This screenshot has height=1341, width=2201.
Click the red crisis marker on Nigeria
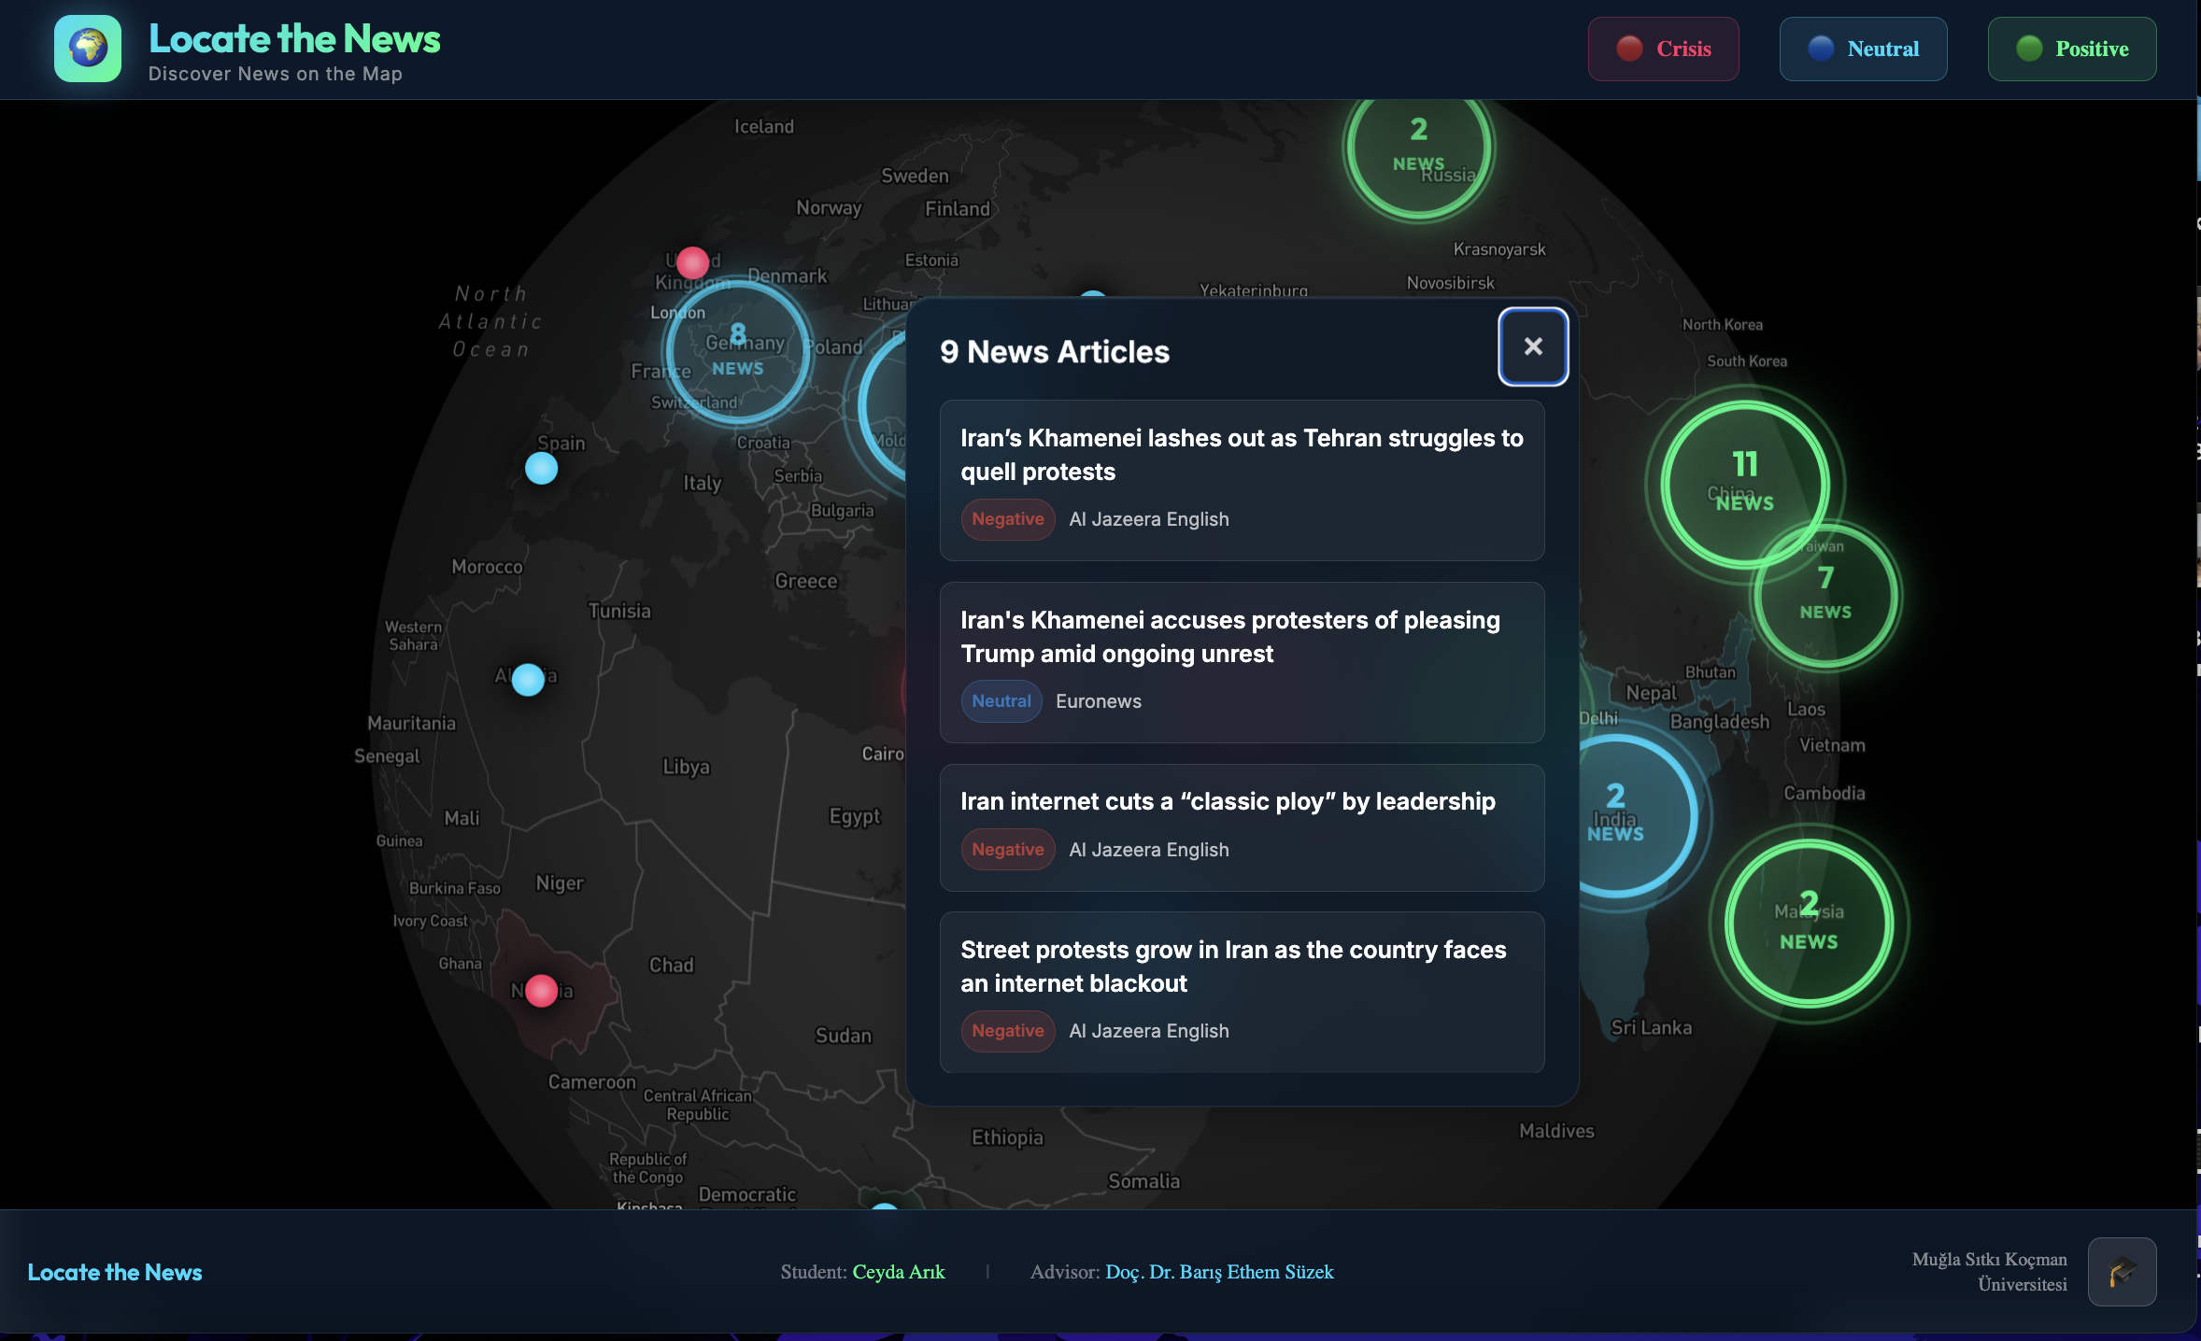click(541, 991)
